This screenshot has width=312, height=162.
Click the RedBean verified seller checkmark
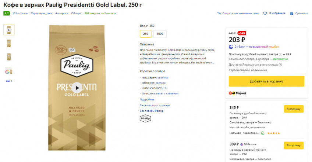(263, 133)
